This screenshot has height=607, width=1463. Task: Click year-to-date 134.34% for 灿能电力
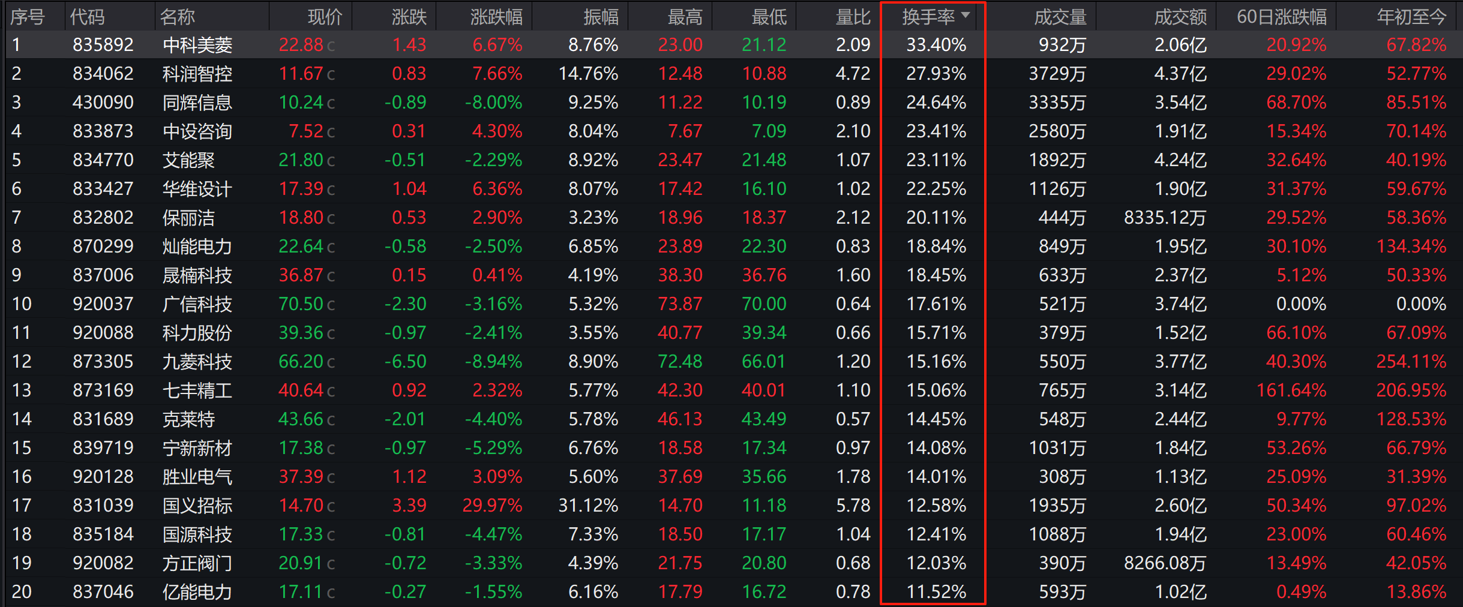pos(1411,247)
